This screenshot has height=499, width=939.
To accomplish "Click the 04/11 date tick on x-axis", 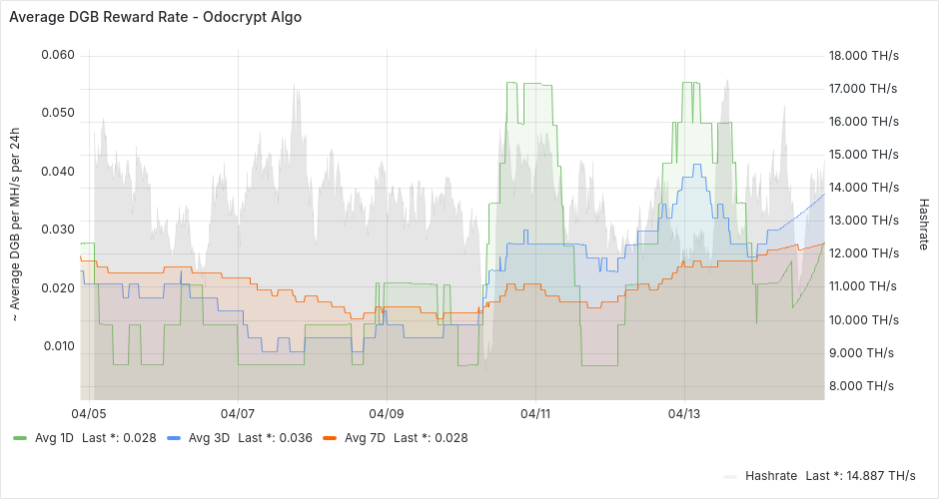I will click(x=535, y=412).
